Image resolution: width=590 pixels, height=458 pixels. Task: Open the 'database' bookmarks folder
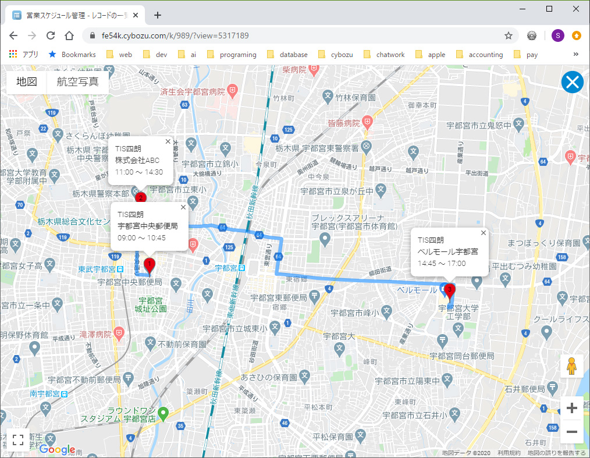[287, 55]
